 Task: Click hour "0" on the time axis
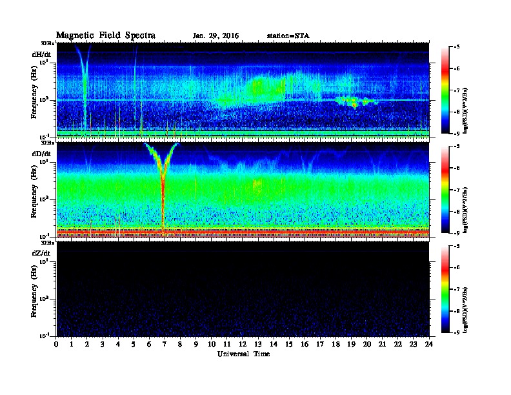pos(56,344)
